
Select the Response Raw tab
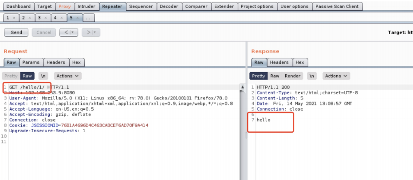(259, 62)
